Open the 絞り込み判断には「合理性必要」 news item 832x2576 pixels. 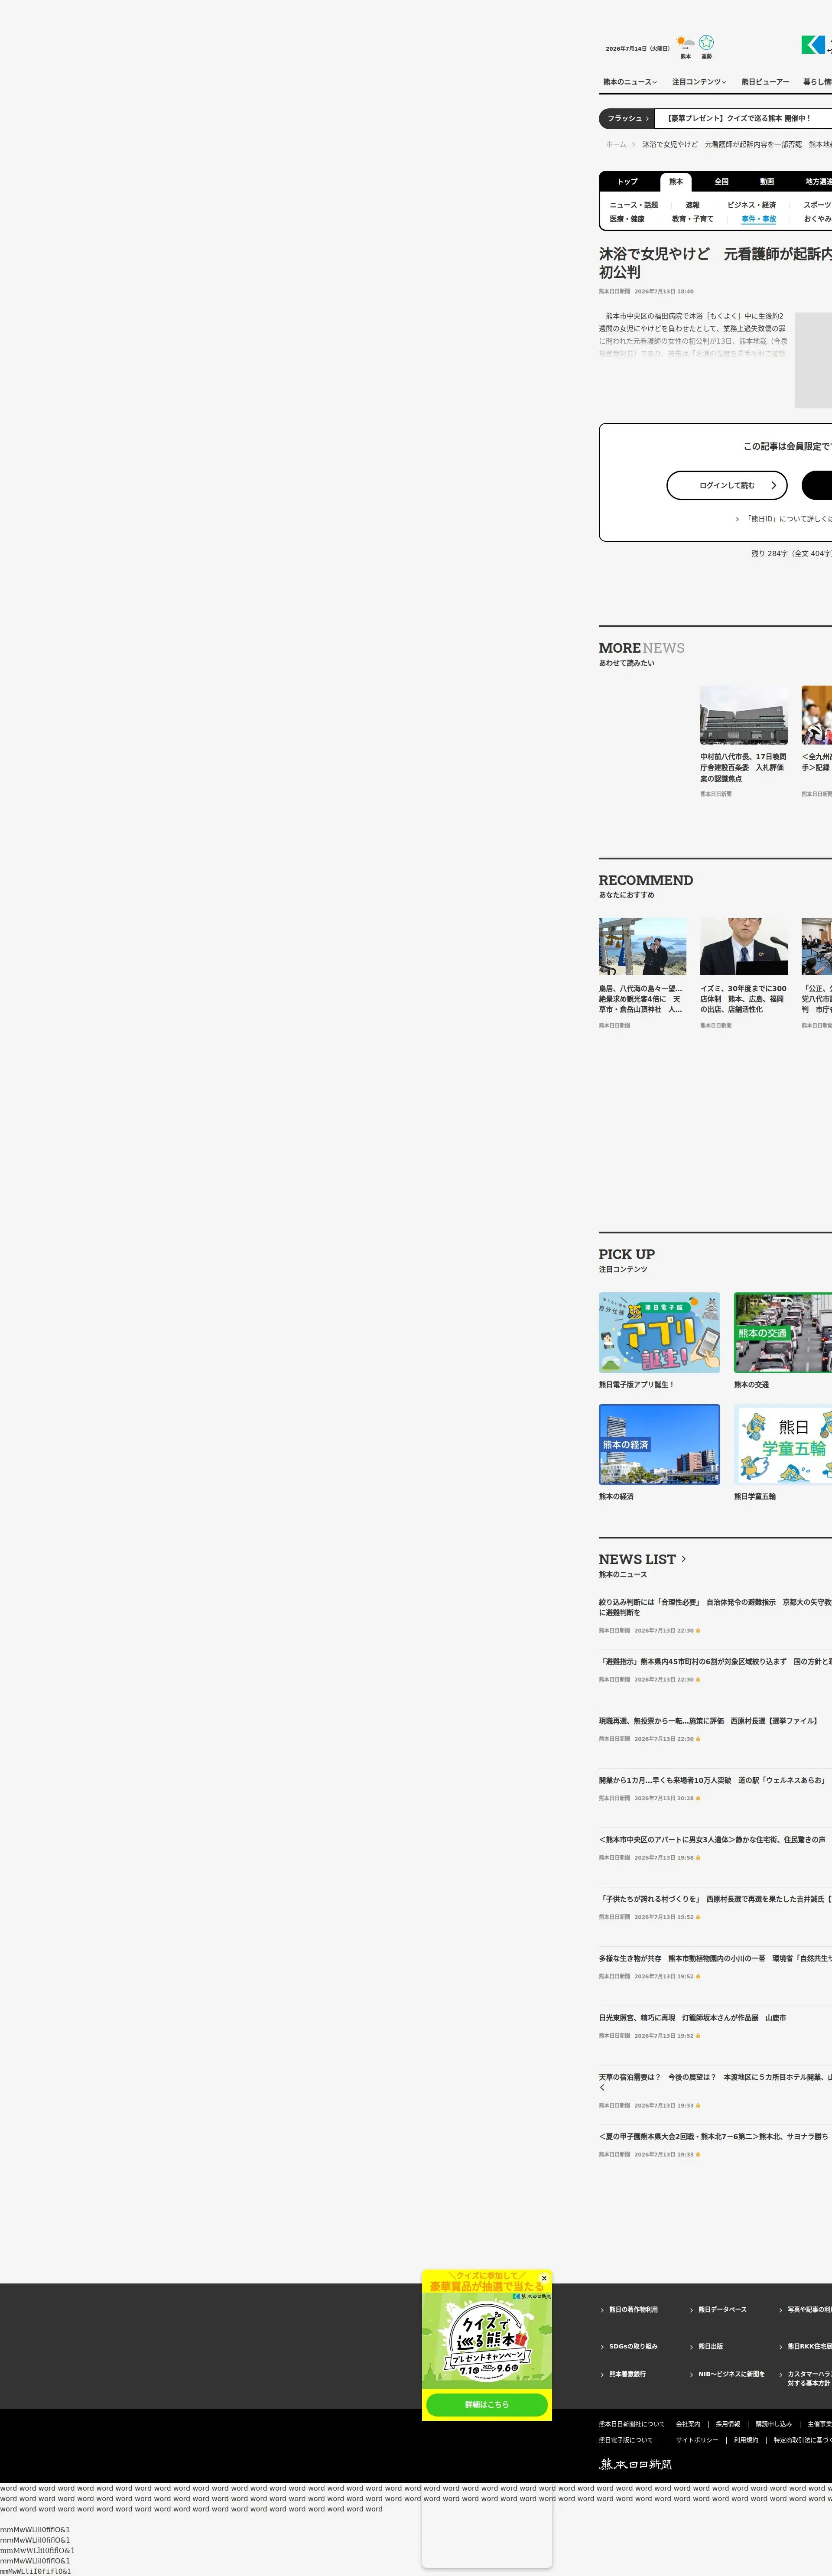pyautogui.click(x=715, y=1607)
